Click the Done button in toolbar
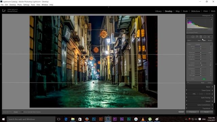Image resolution: width=217 pixels, height=122 pixels. [181, 112]
